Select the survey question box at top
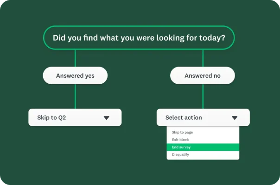The image size is (280, 185). coord(139,38)
